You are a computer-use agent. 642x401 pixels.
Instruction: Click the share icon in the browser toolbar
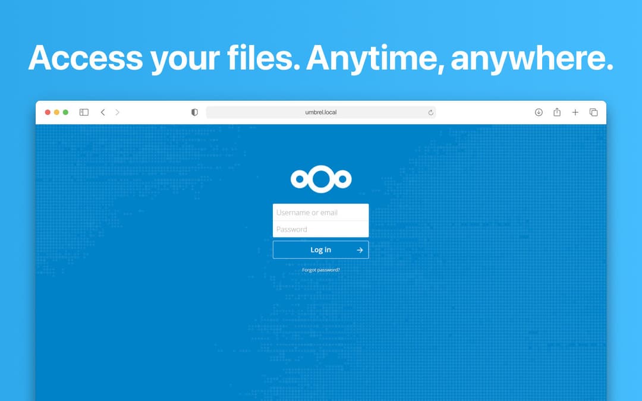[557, 112]
